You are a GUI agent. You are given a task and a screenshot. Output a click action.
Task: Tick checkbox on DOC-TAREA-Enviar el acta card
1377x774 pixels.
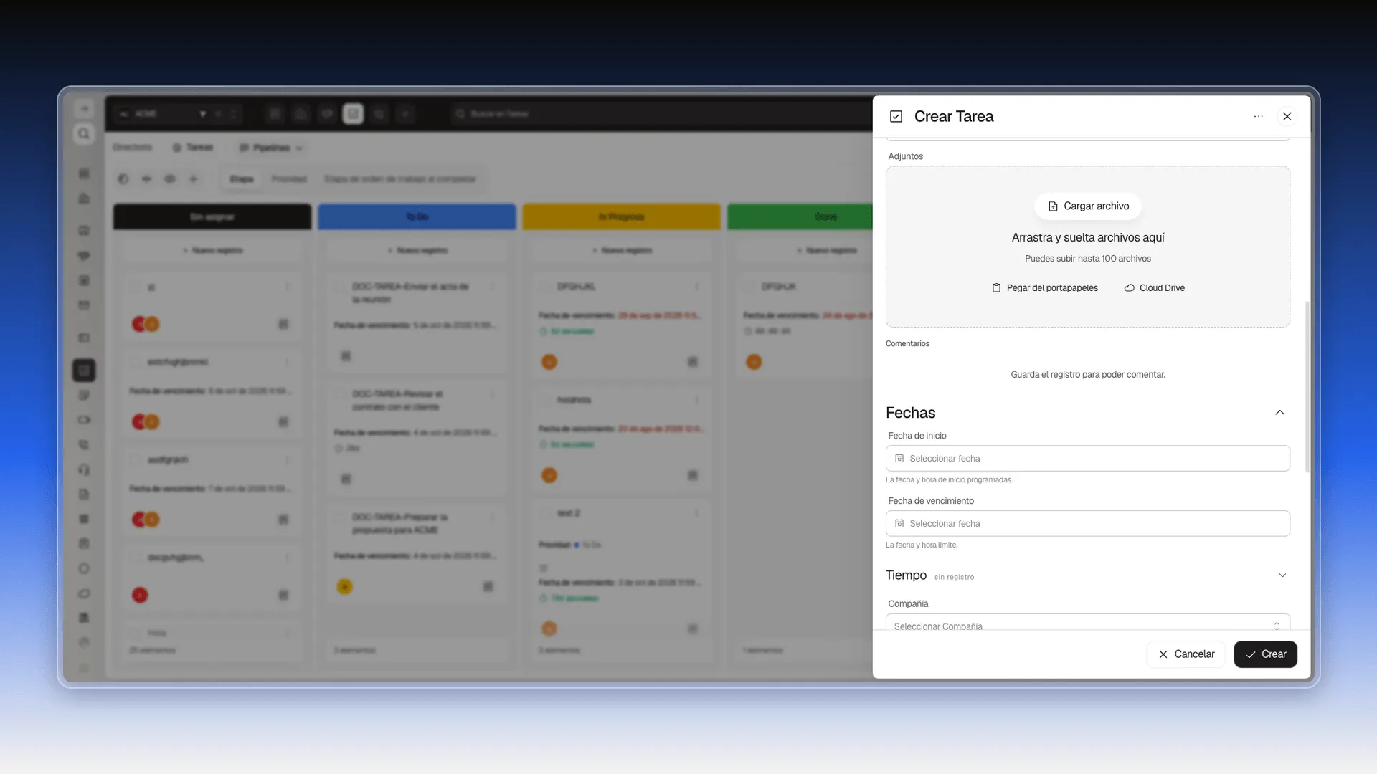click(340, 287)
